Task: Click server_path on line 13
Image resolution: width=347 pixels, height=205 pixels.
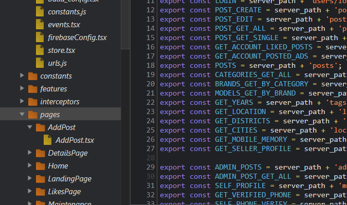Action: 289,20
